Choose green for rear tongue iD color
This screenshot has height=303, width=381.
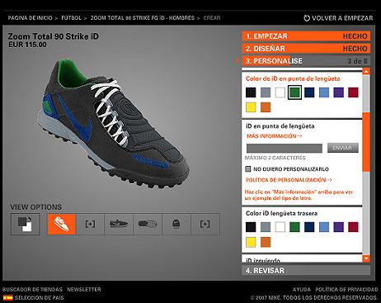294,227
